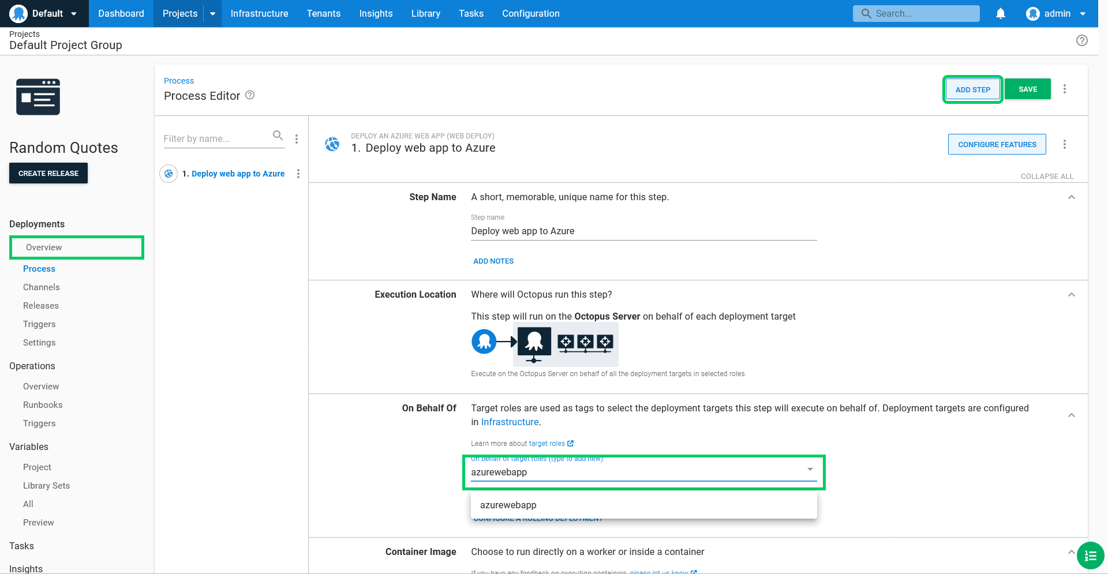Open overflow menu beside Configure Features
1108x574 pixels.
pos(1065,144)
